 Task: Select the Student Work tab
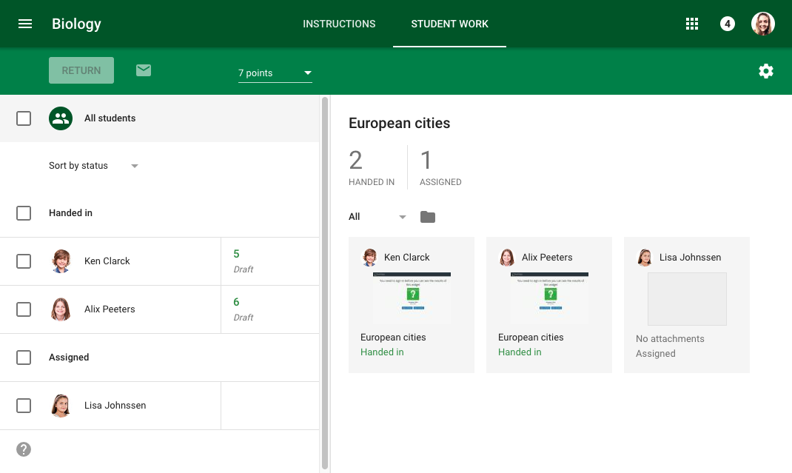coord(449,24)
